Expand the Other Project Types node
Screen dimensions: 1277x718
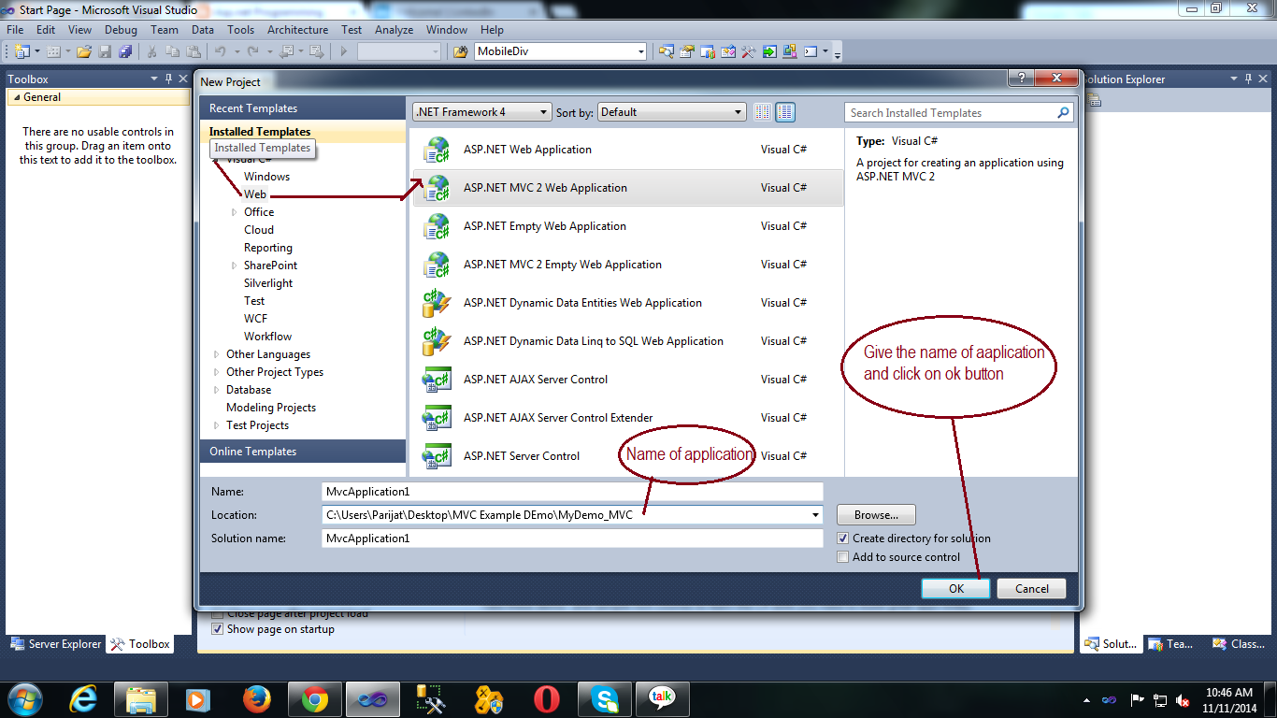pos(217,372)
